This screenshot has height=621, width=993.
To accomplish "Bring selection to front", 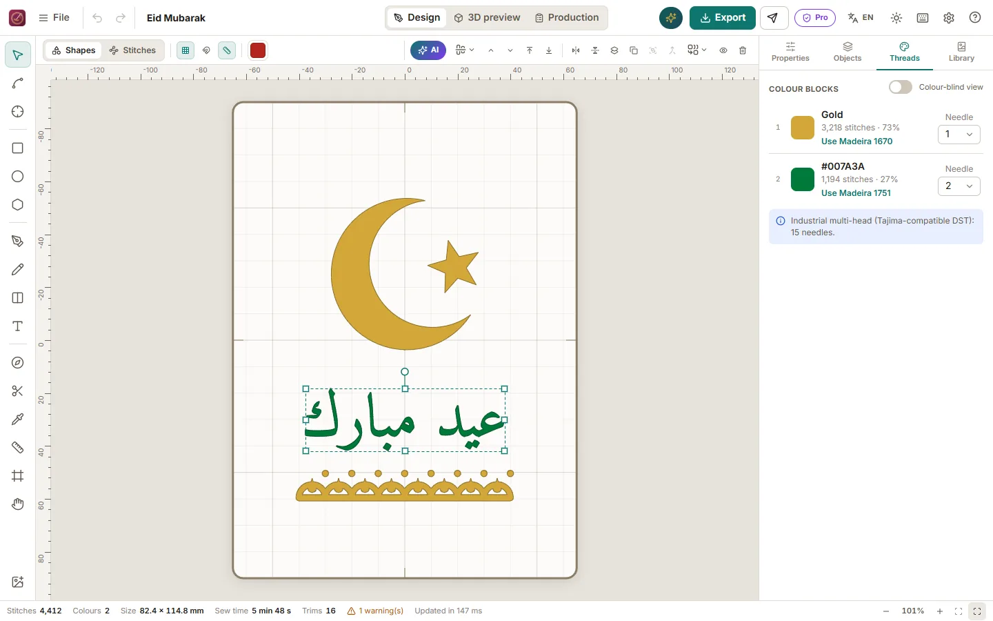I will point(530,50).
